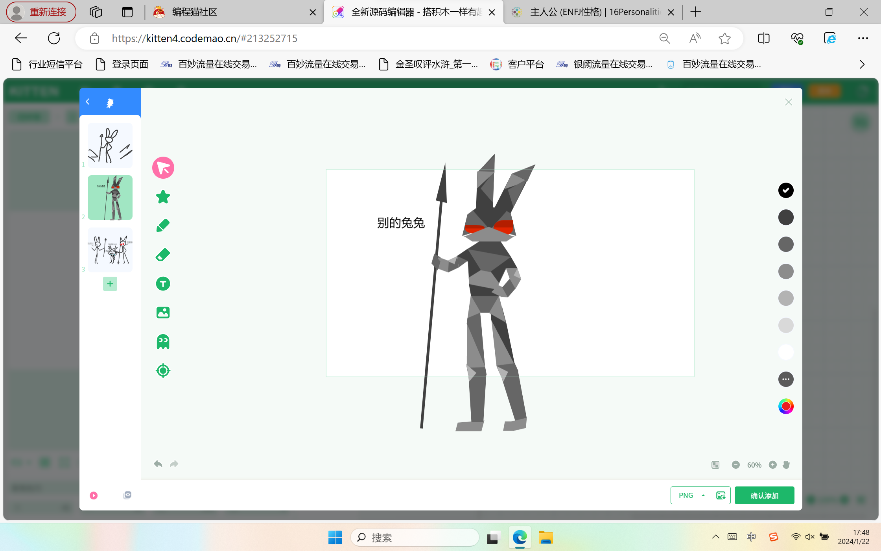Pick the darkest gray color swatch
881x551 pixels.
786,217
